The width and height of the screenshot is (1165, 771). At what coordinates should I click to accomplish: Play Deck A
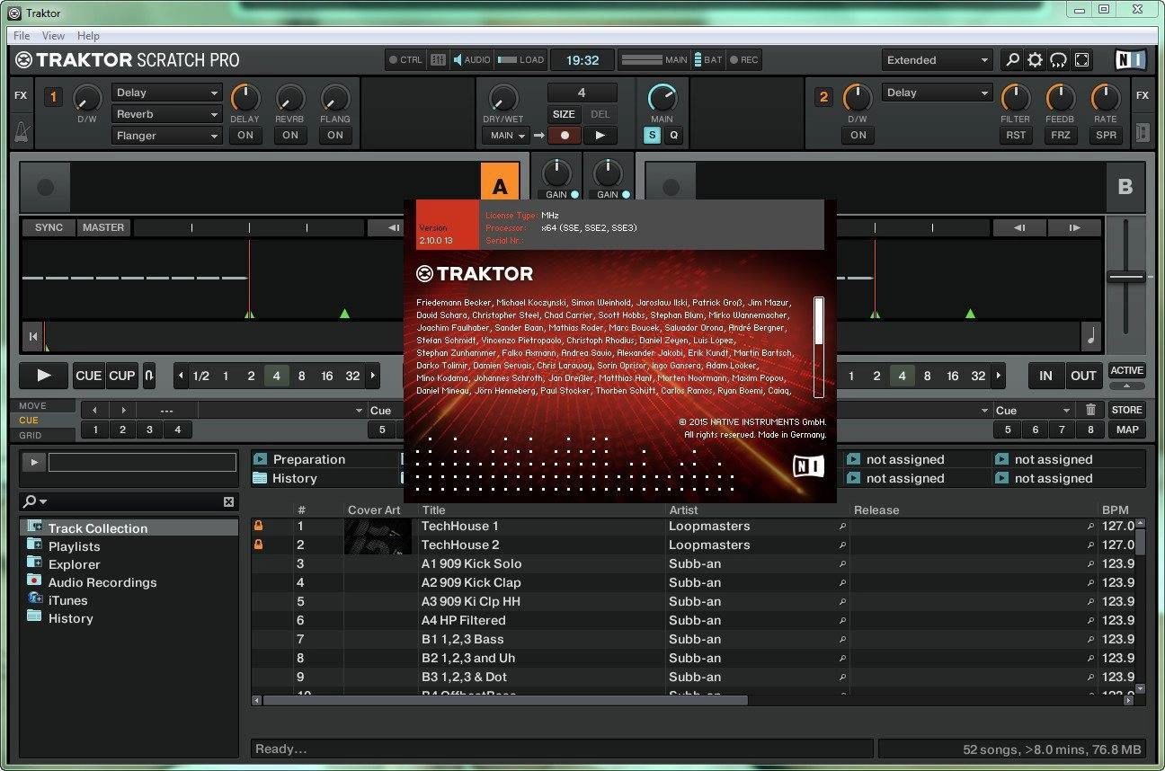[44, 376]
